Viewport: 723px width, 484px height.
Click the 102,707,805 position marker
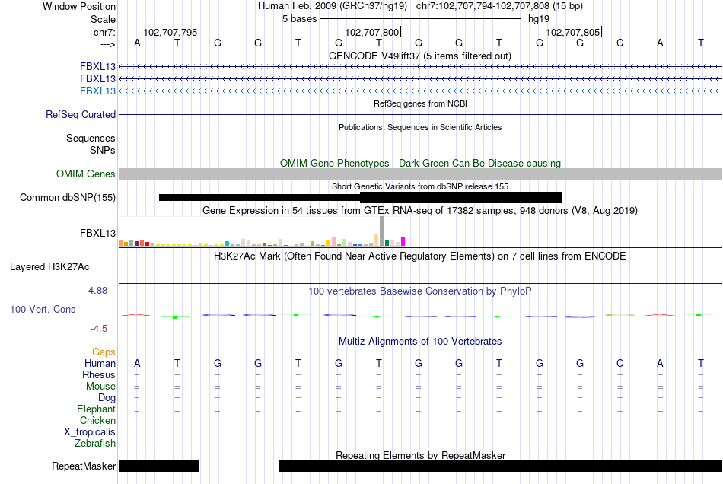(574, 32)
